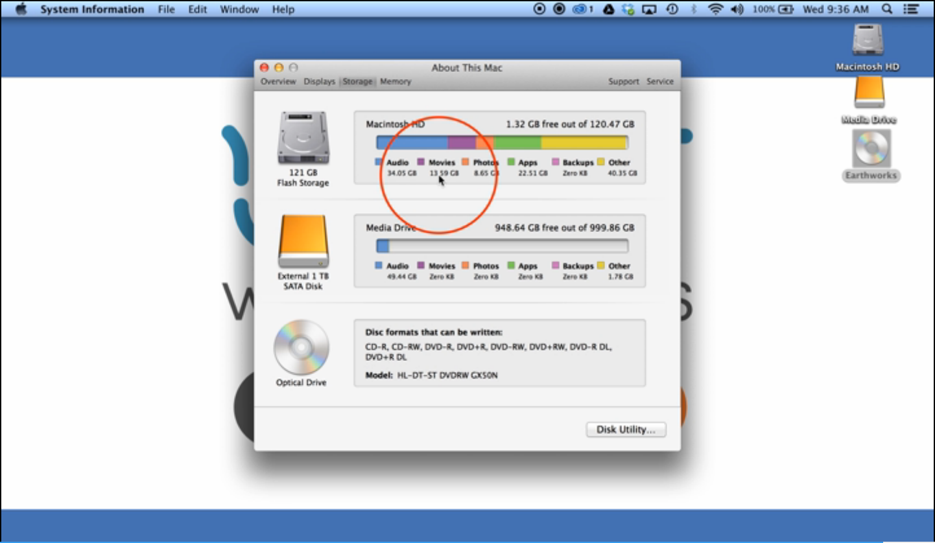
Task: Click the yellow Other swatch for Macintosh HD
Action: [x=601, y=162]
